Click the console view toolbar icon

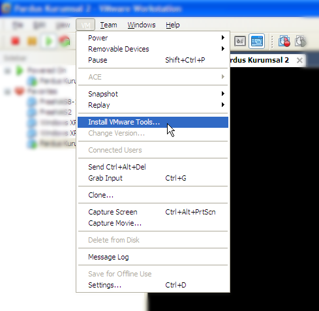[x=240, y=41]
